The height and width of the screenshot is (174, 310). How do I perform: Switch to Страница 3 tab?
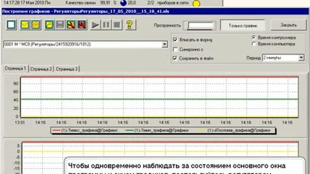point(67,69)
